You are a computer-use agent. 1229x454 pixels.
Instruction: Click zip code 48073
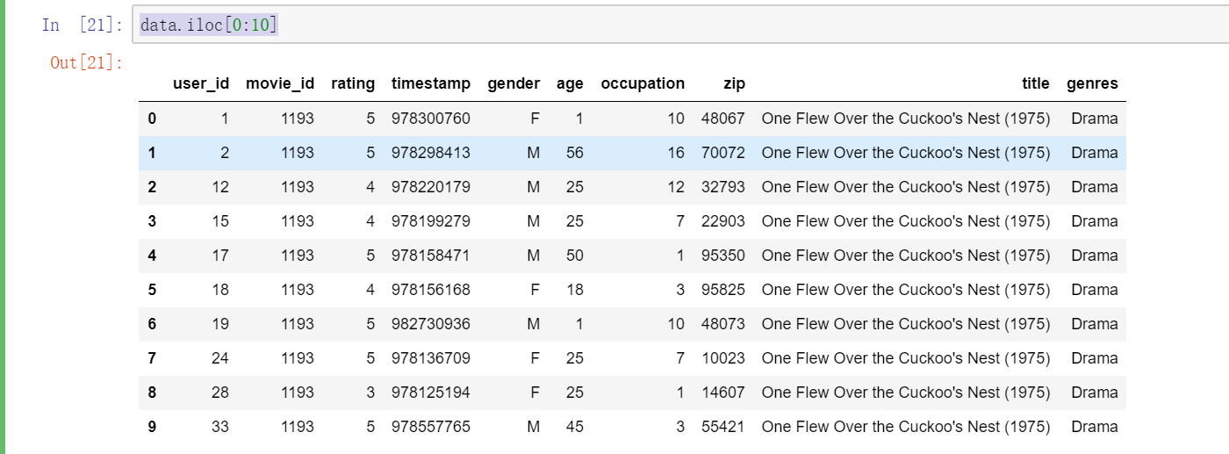click(723, 324)
